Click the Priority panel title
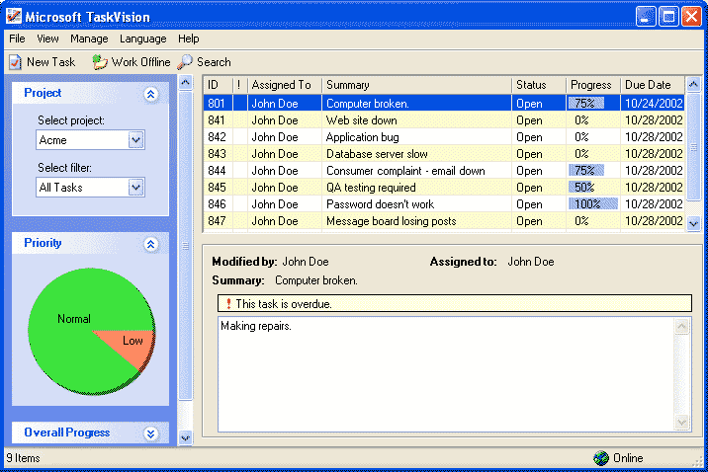 (43, 243)
